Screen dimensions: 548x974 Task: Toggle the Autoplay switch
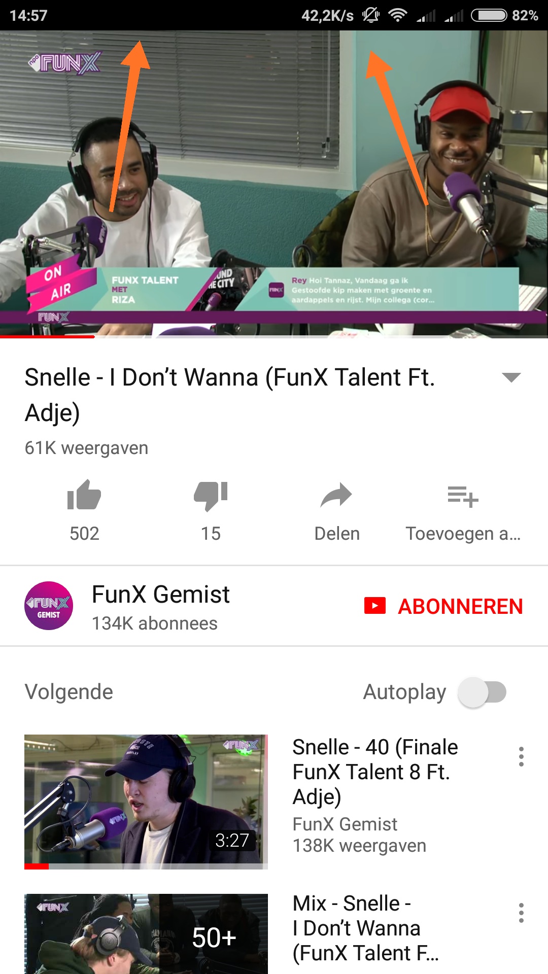482,692
